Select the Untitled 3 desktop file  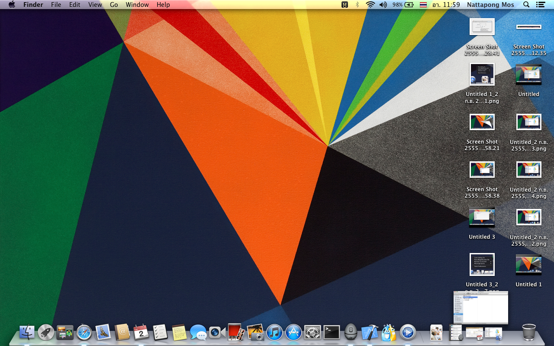click(482, 218)
